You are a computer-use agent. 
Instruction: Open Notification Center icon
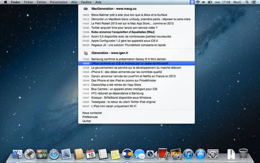[253, 2]
